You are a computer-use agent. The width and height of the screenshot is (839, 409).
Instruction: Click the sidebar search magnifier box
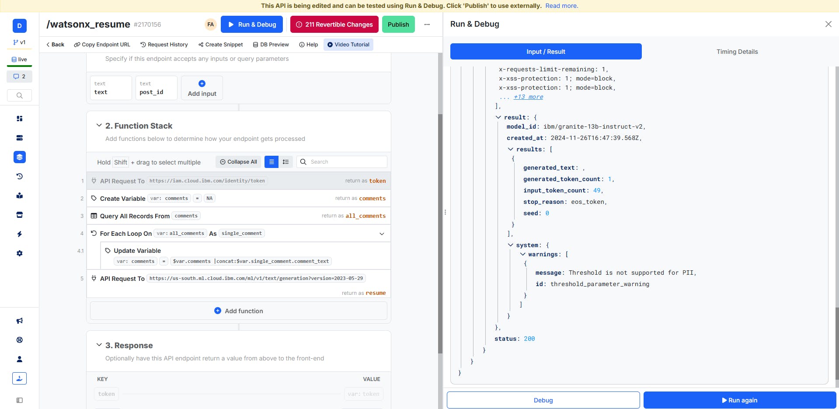[x=19, y=95]
